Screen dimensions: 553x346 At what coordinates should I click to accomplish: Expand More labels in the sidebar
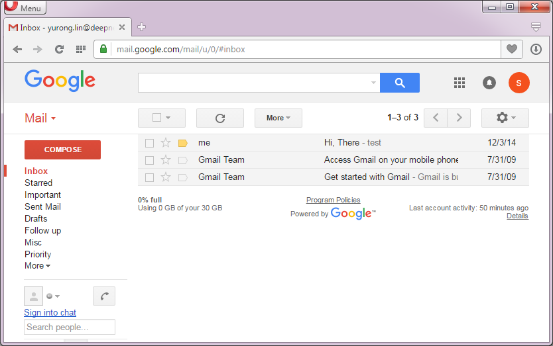click(x=37, y=266)
